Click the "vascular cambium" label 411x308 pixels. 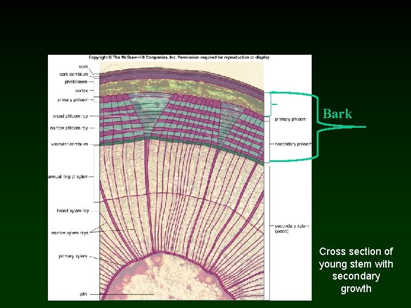tap(70, 144)
